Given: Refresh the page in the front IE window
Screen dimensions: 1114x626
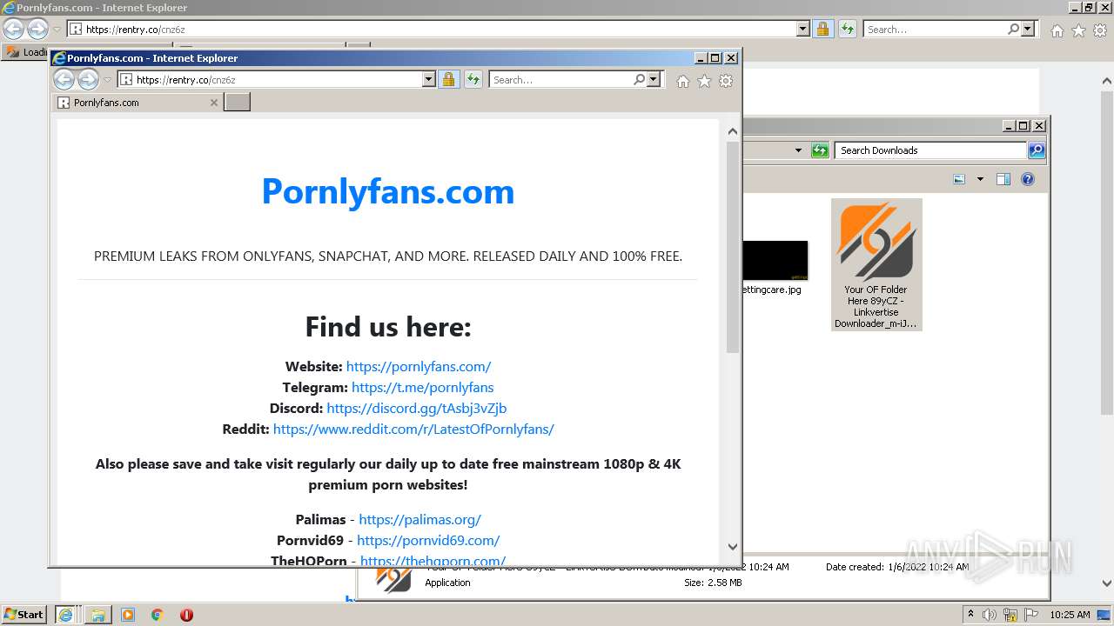Looking at the screenshot, I should (473, 80).
